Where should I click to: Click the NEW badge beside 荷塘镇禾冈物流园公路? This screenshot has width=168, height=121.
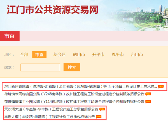(x=148, y=94)
